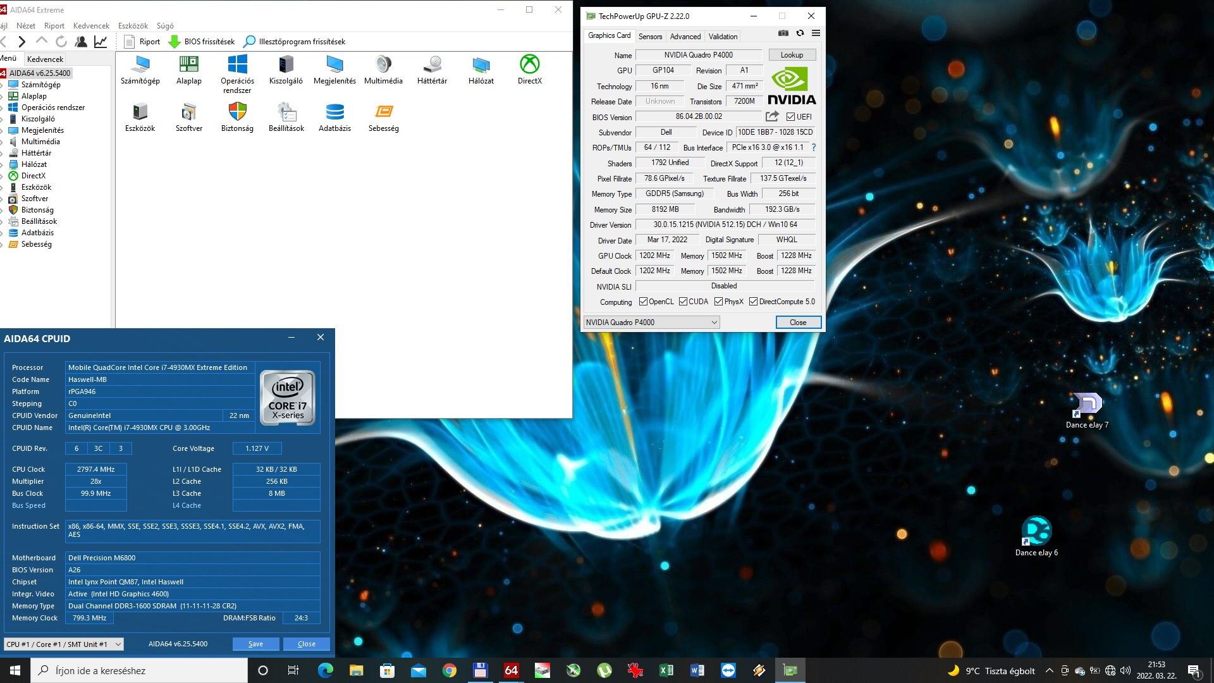Toggle the DirectCompute 5.0 checkbox
The image size is (1214, 683).
(753, 302)
